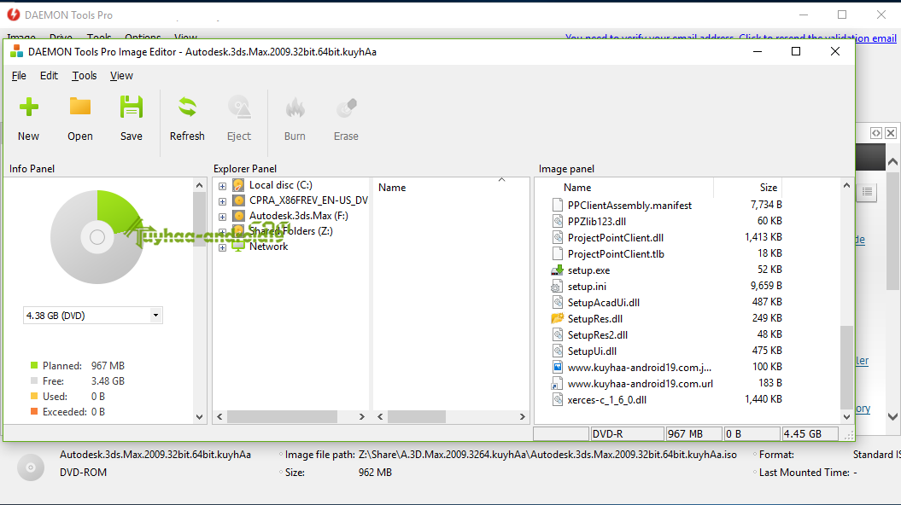Viewport: 901px width, 505px height.
Task: Save the image using the Save icon
Action: (x=131, y=107)
